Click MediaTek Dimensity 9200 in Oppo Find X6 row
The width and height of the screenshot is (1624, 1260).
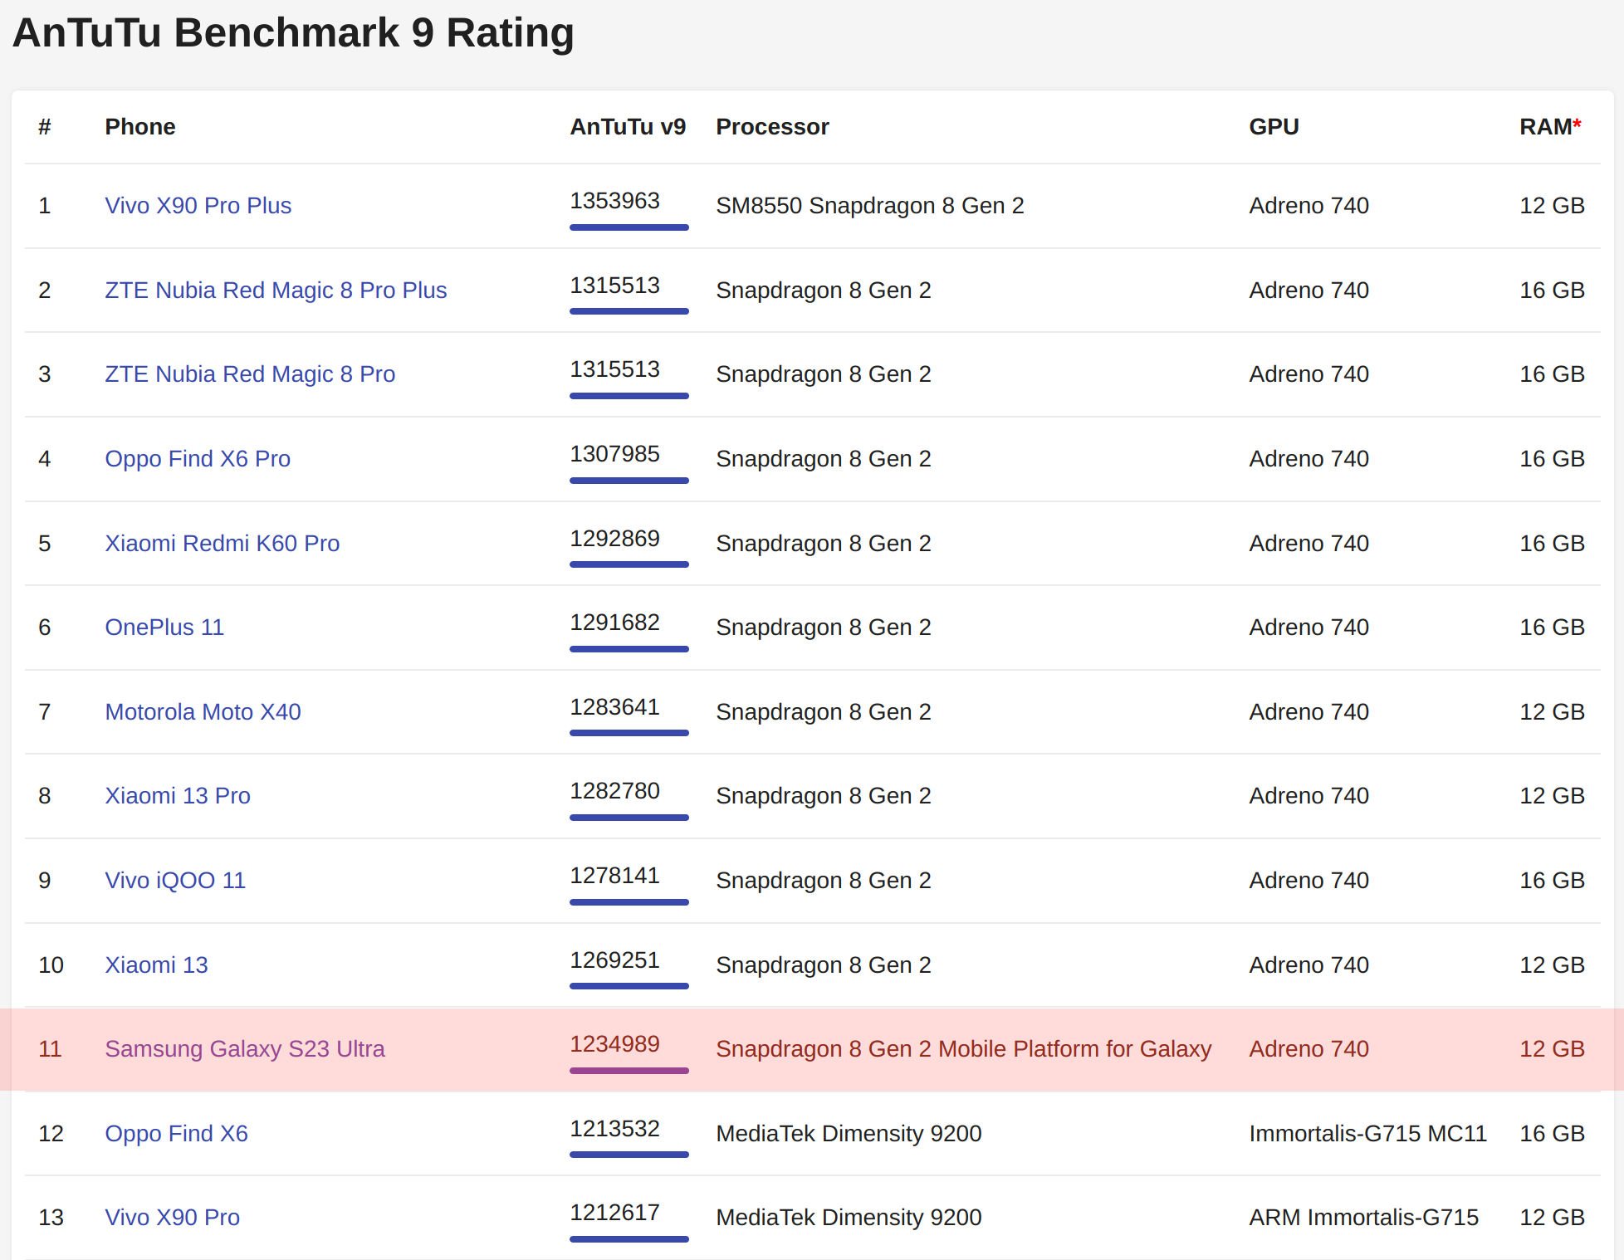coord(849,1134)
